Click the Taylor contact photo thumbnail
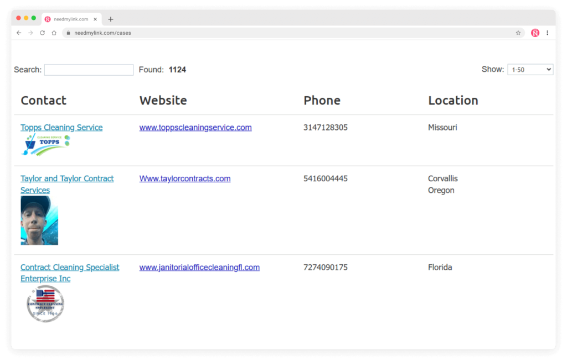The width and height of the screenshot is (567, 362). (x=39, y=221)
